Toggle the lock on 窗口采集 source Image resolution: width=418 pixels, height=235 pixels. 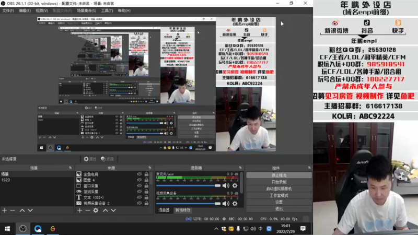click(x=146, y=186)
